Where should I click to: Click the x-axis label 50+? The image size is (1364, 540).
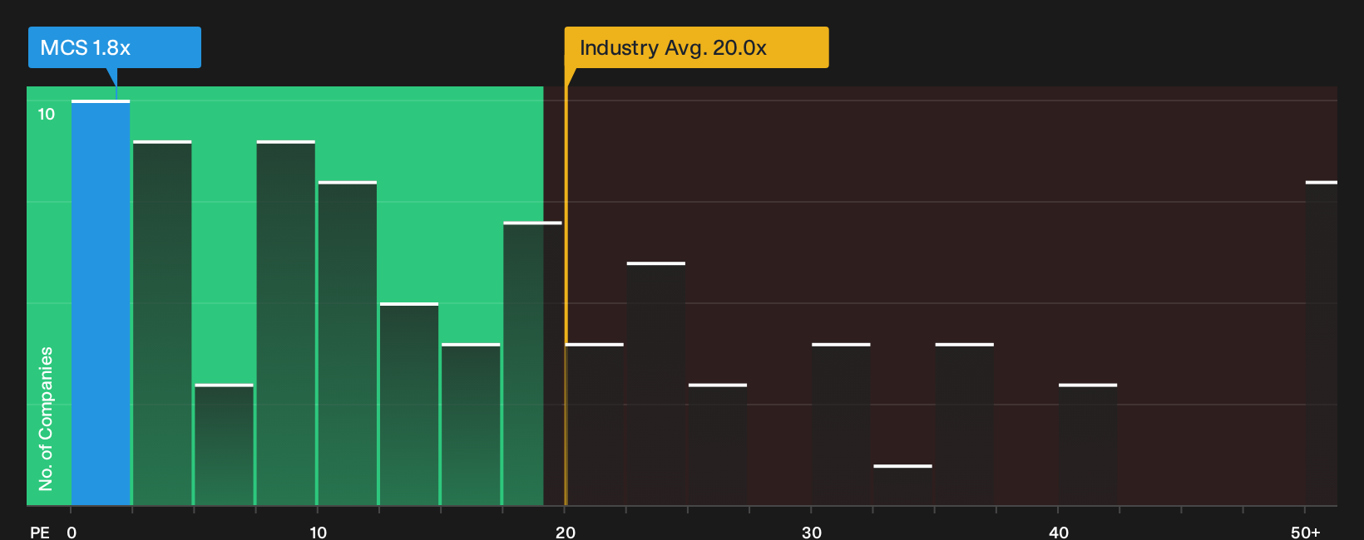[x=1306, y=532]
